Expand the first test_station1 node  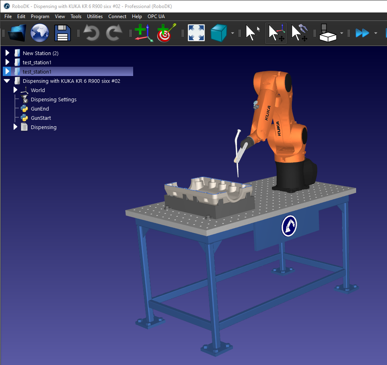[x=7, y=62]
